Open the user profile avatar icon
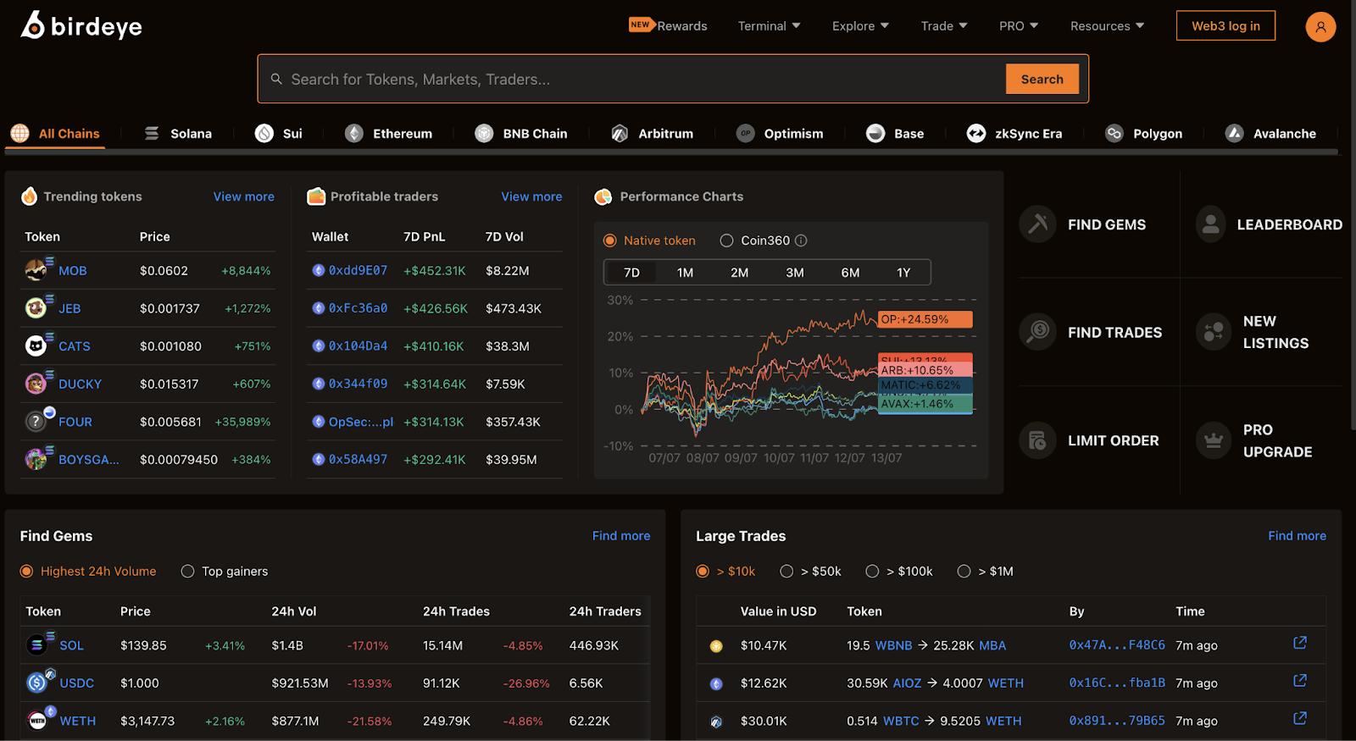The width and height of the screenshot is (1356, 741). tap(1320, 26)
